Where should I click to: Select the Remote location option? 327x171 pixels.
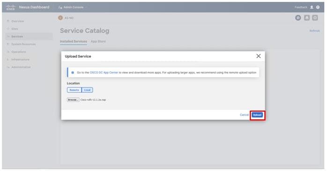point(74,90)
